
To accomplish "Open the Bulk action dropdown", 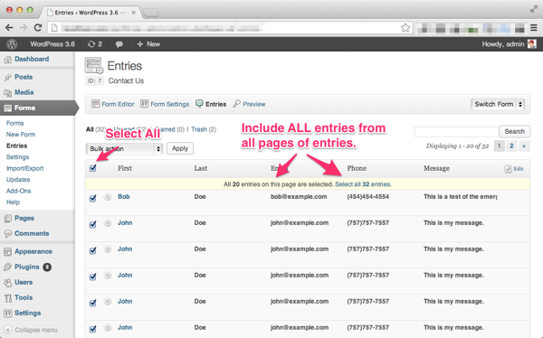I will tap(124, 149).
